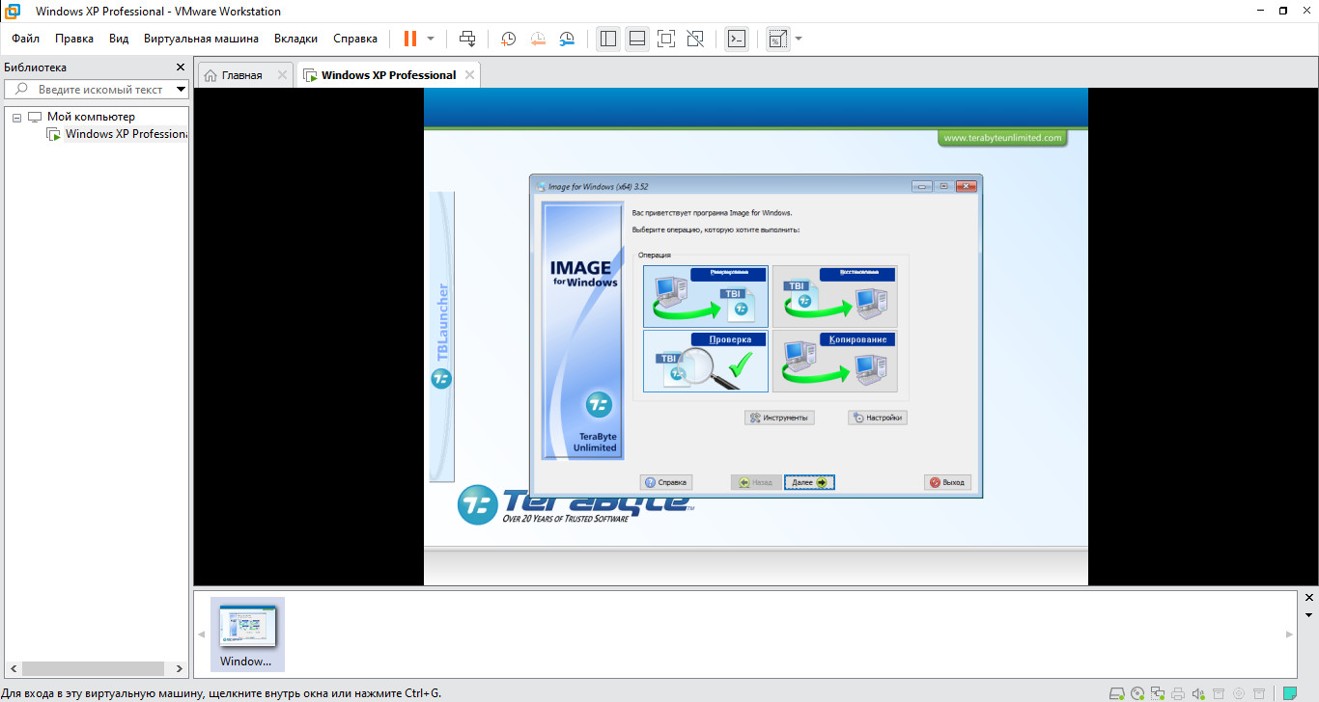1319x702 pixels.
Task: Choose the Копирование operation tile
Action: [x=834, y=361]
